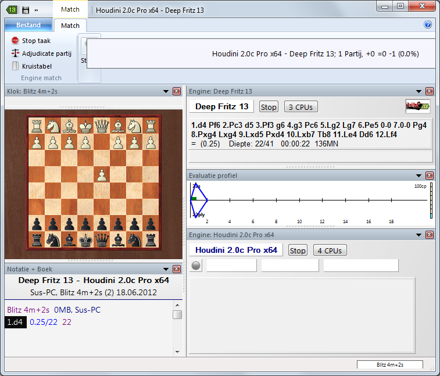Click the save floppy disk icon

point(26,10)
